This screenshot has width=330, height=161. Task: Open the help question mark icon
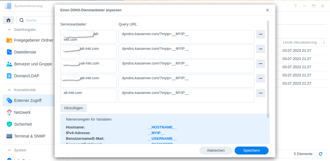[x=295, y=6]
